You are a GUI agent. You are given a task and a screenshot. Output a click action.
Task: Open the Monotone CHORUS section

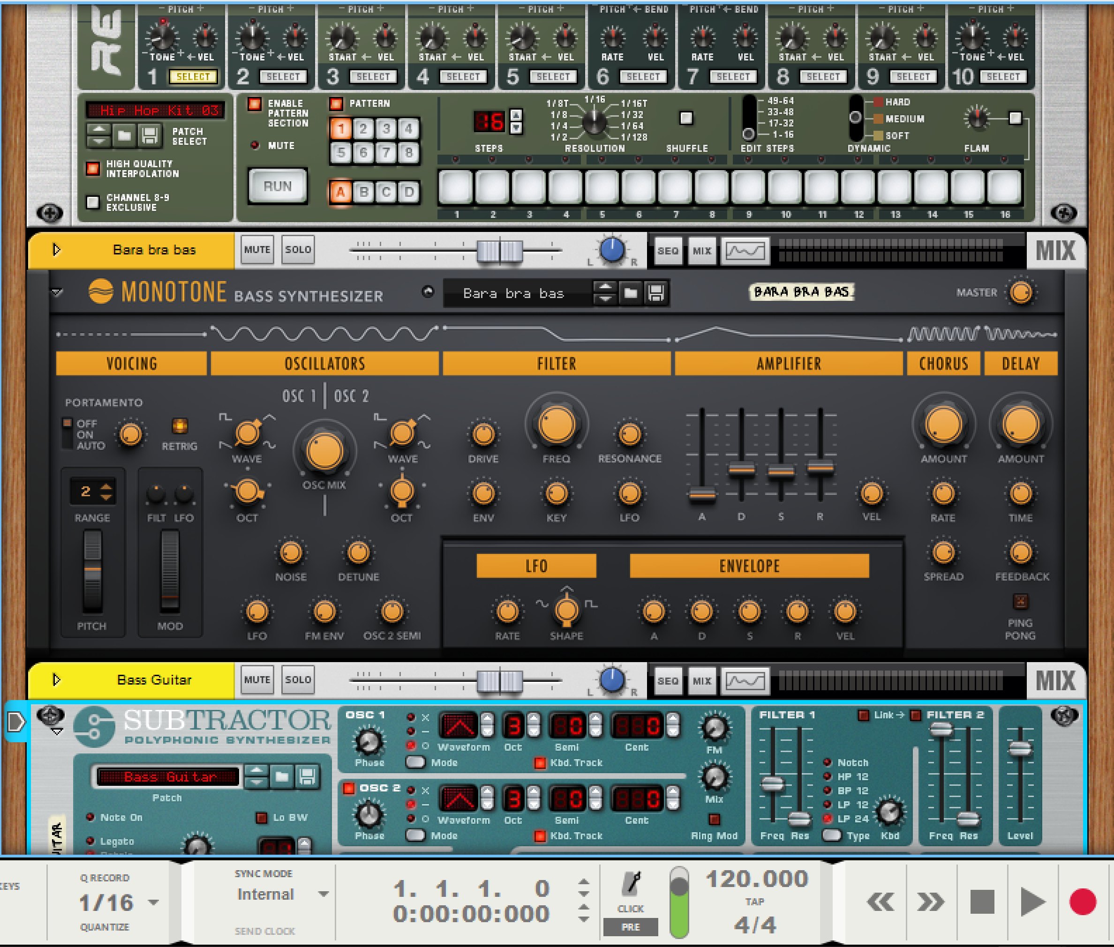coord(943,364)
